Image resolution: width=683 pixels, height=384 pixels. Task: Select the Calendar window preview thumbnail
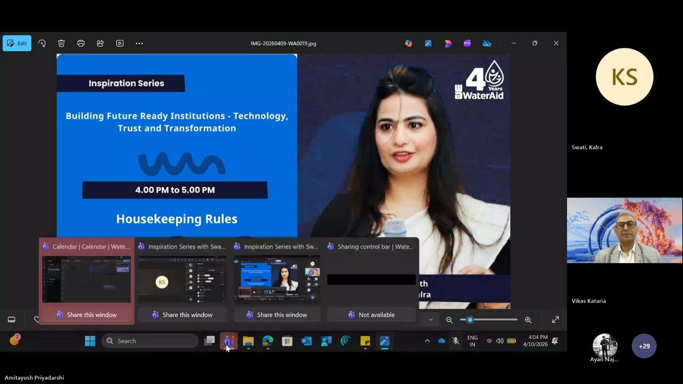(x=86, y=279)
